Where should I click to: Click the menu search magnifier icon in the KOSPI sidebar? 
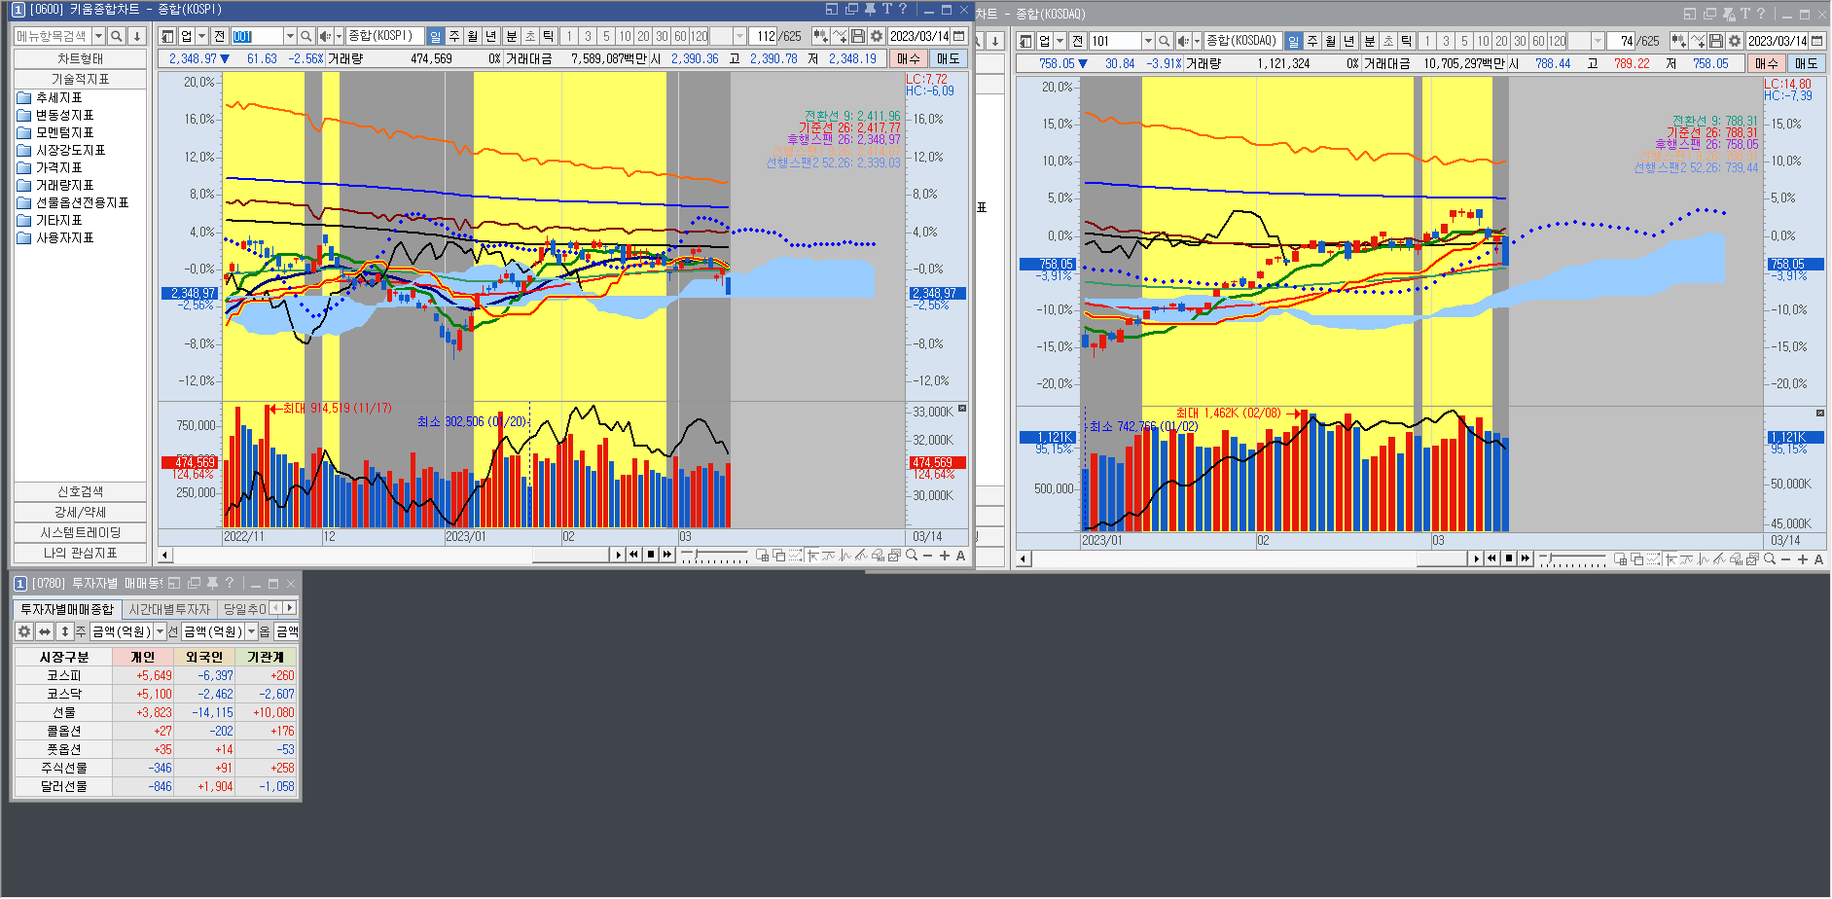point(117,36)
